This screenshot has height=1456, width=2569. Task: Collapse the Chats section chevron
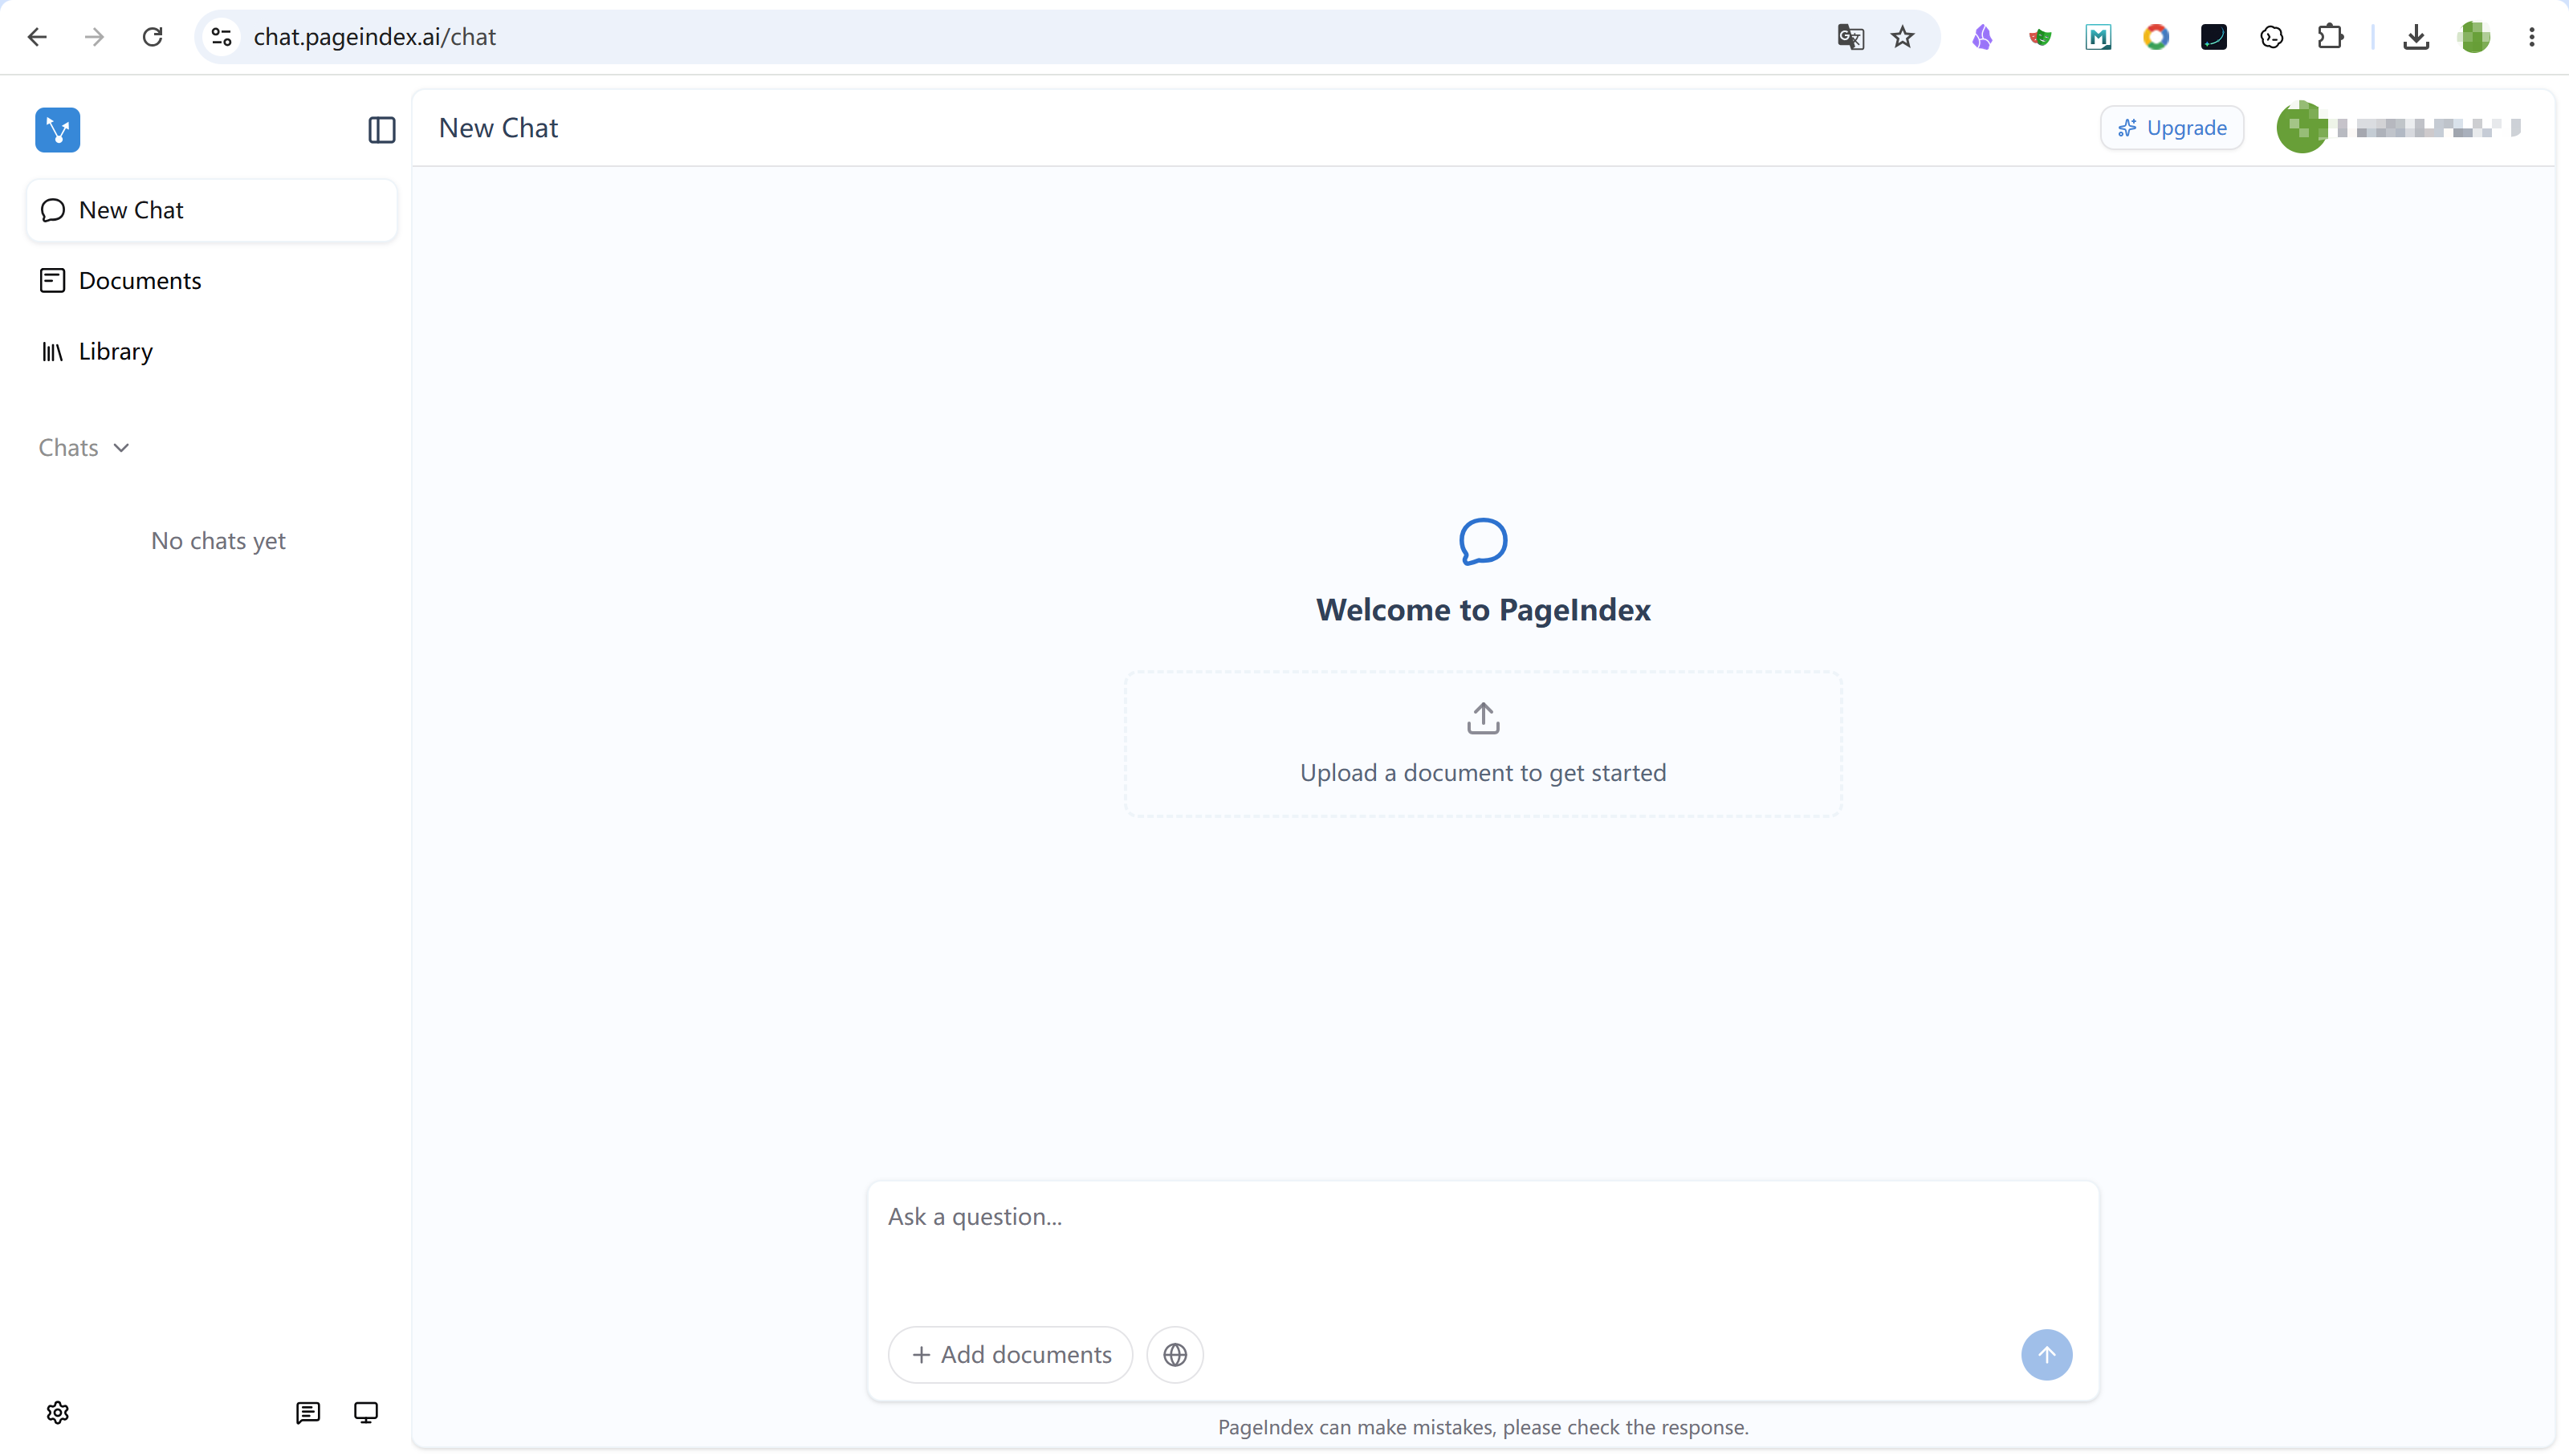coord(121,447)
